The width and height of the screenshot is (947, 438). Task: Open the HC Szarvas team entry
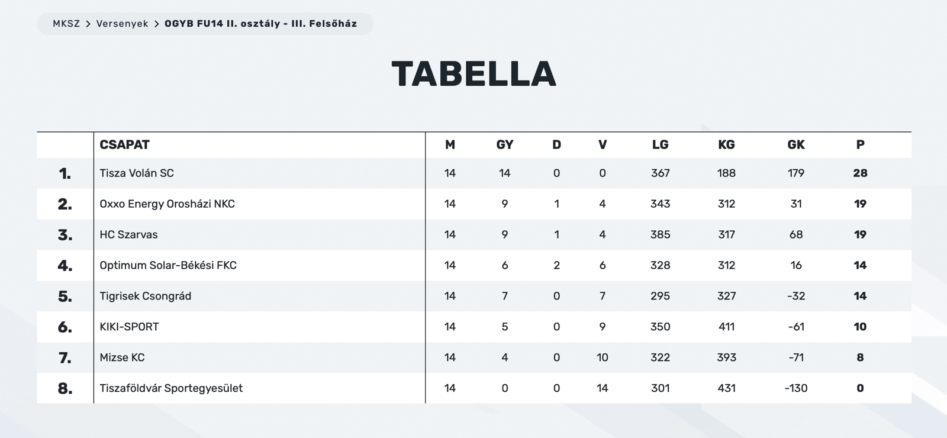(128, 235)
